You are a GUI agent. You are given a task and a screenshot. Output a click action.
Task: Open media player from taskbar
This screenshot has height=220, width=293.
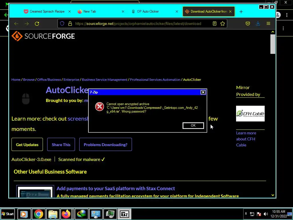tap(24, 214)
